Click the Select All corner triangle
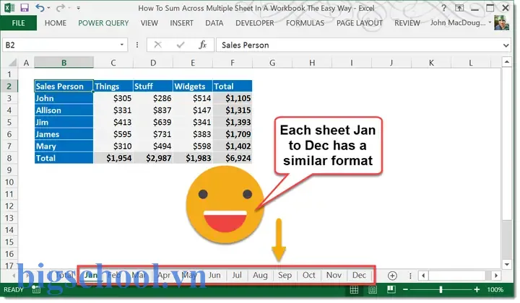 pos(12,62)
